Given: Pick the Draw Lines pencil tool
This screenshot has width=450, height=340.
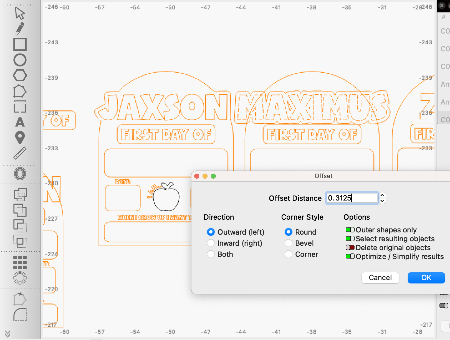Looking at the screenshot, I should tap(20, 29).
